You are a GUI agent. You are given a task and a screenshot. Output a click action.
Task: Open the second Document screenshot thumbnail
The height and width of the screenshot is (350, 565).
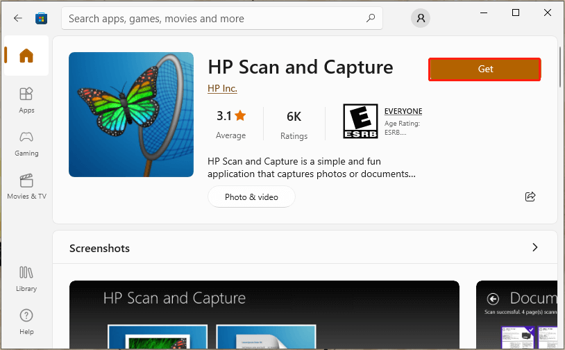point(516,315)
